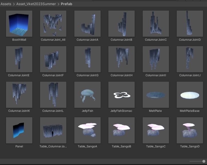Click the Table_SangoD prefab icon
This screenshot has height=165, width=207.
pos(190,130)
